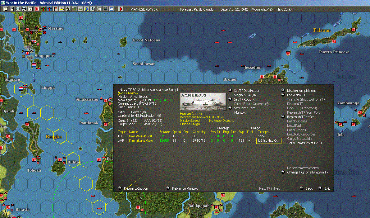Screen dimensions: 370x218
Task: Toggle Do not react to enemy
Action: click(303, 168)
